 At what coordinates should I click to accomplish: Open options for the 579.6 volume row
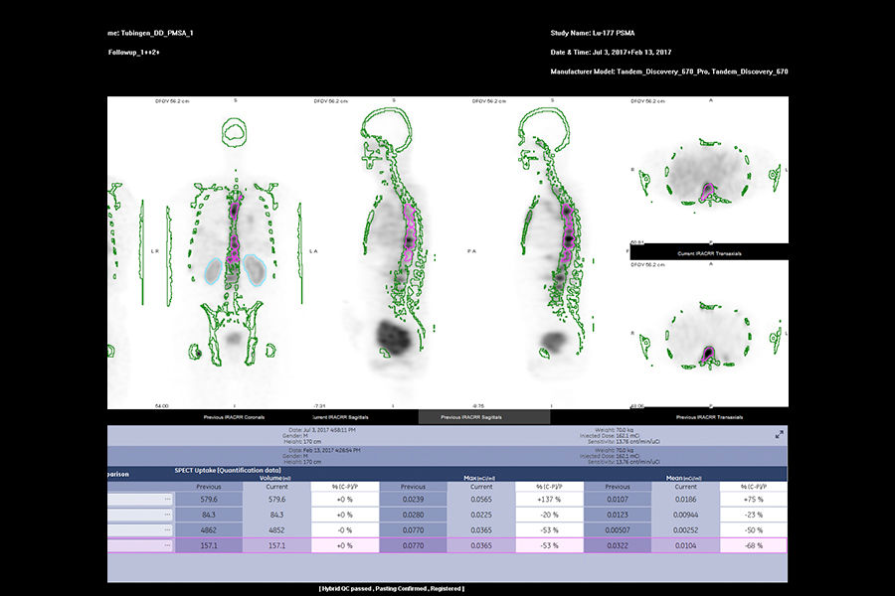pos(167,499)
